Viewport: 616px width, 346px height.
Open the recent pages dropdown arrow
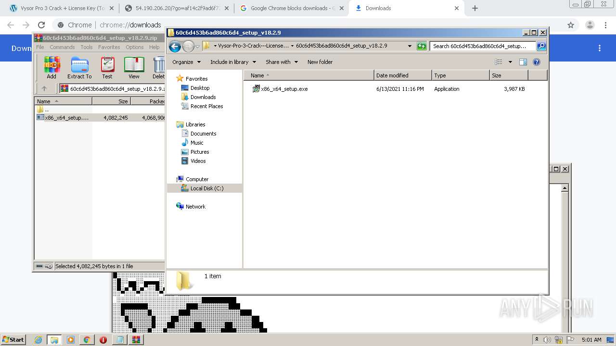pos(197,47)
